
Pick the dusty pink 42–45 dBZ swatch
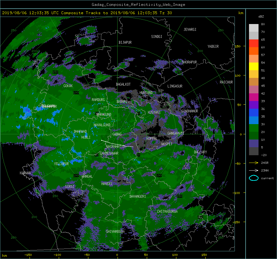pyautogui.click(x=254, y=89)
